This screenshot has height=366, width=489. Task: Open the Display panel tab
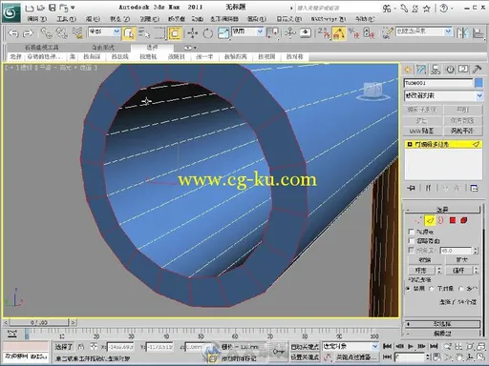coord(463,70)
